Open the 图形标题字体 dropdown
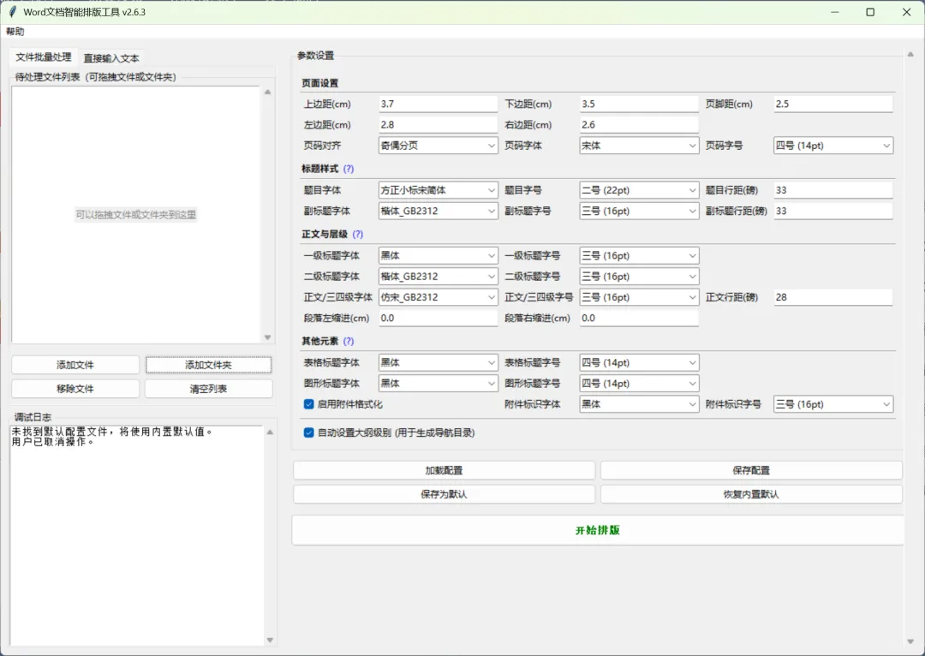The width and height of the screenshot is (925, 656). (439, 384)
